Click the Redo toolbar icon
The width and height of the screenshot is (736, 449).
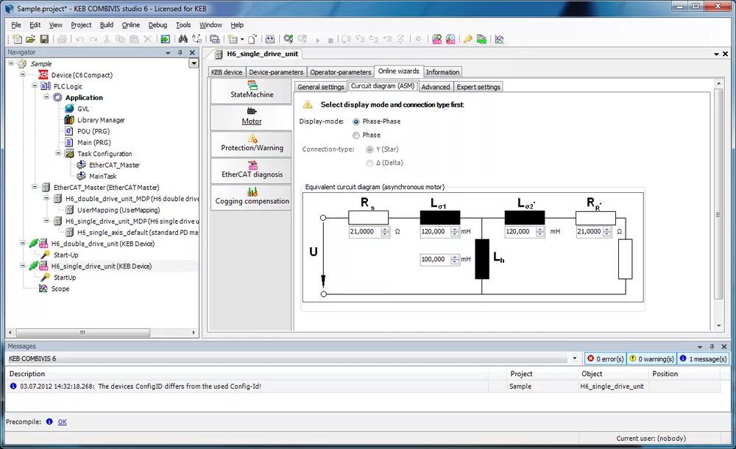93,39
